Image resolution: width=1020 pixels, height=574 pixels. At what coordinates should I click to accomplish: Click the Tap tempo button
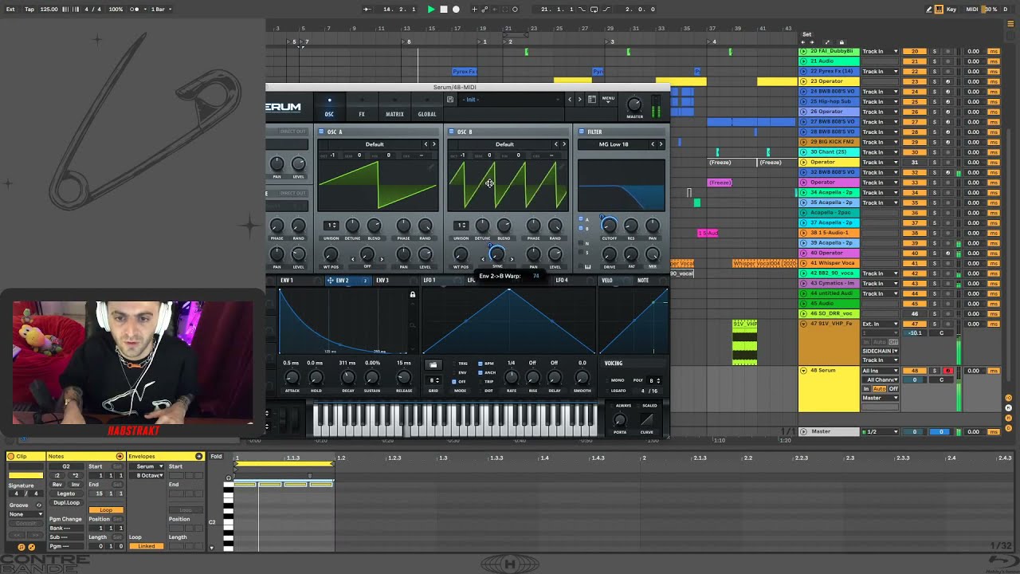[x=29, y=10]
